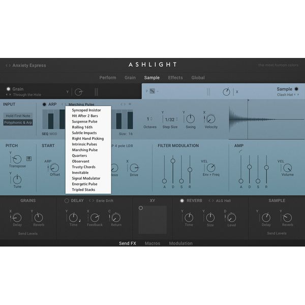The height and width of the screenshot is (305, 305).
Task: Click the arp Velocity knob
Action: [x=211, y=119]
